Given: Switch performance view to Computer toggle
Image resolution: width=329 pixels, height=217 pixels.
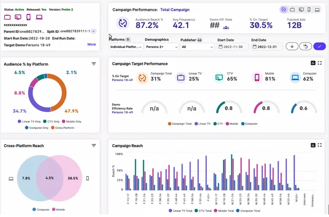Looking at the screenshot, I should [317, 10].
